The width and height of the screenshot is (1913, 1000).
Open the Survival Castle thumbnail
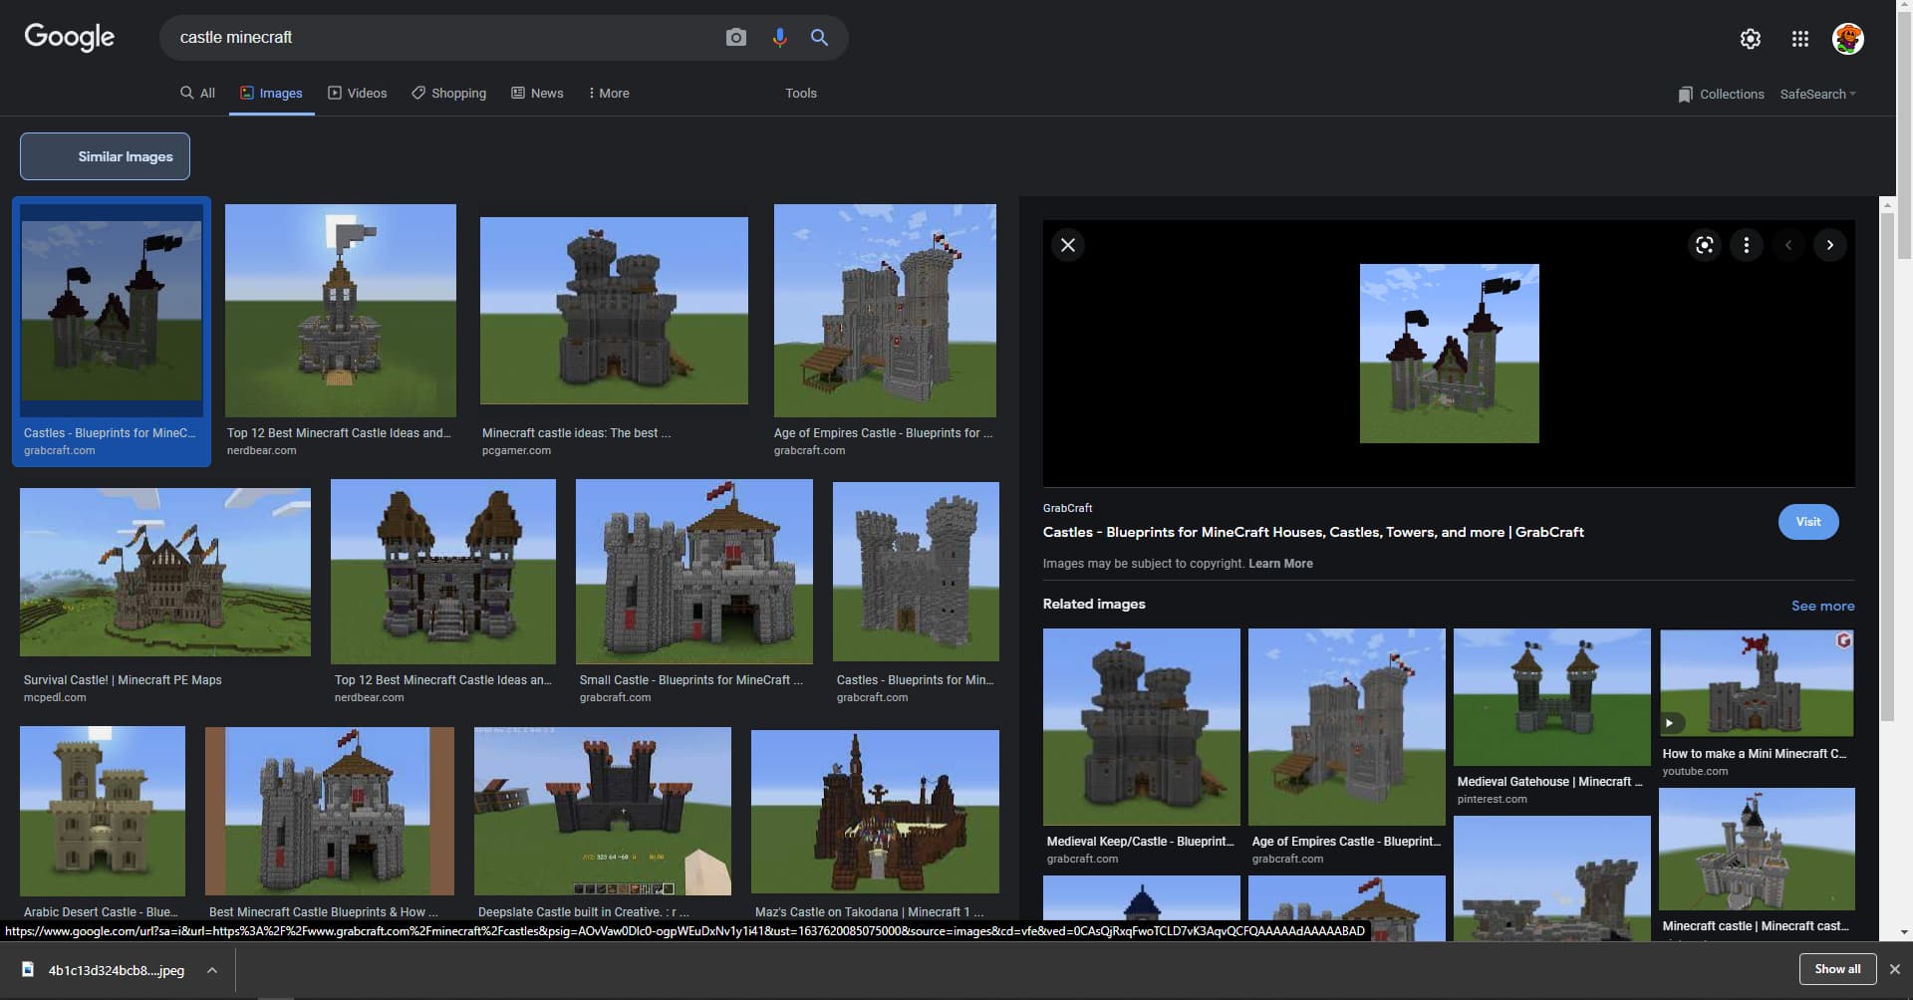165,572
